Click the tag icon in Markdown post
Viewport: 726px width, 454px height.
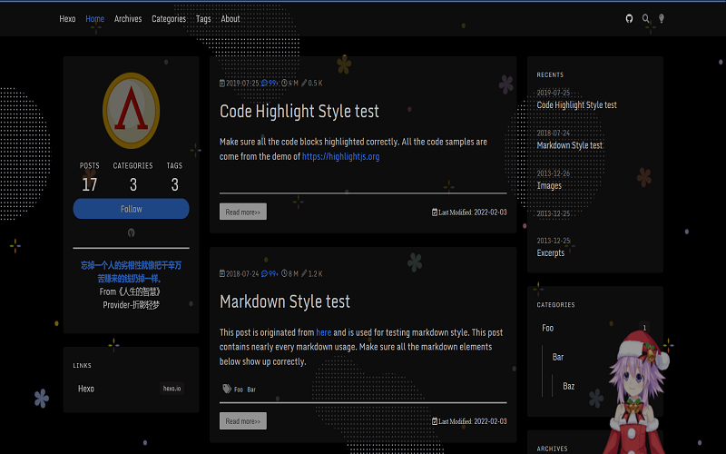226,389
